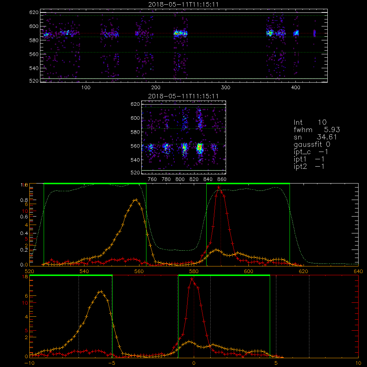Click the '300' x-axis label of top plot

226,88
